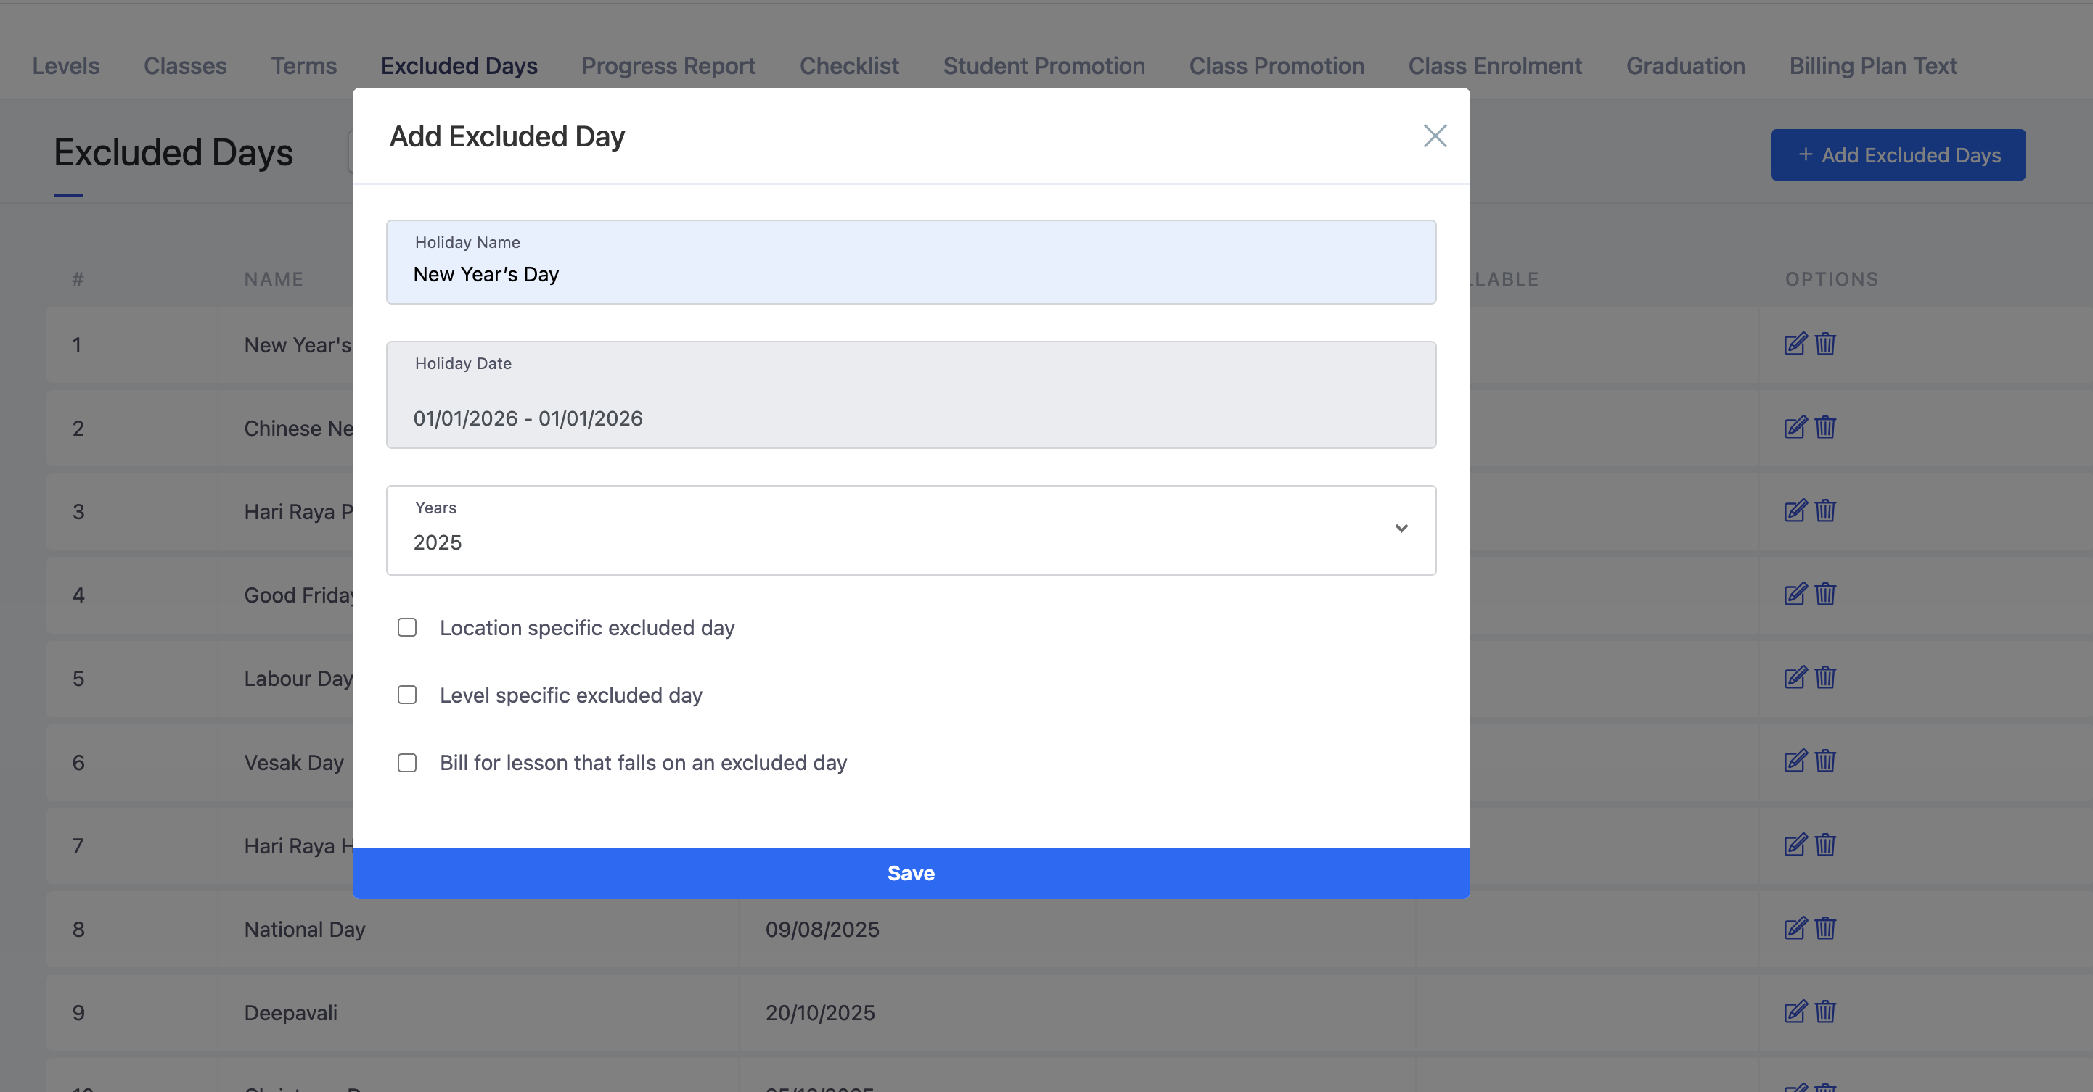Click trash icon for Chinese New Year row
Image resolution: width=2093 pixels, height=1092 pixels.
click(x=1825, y=428)
